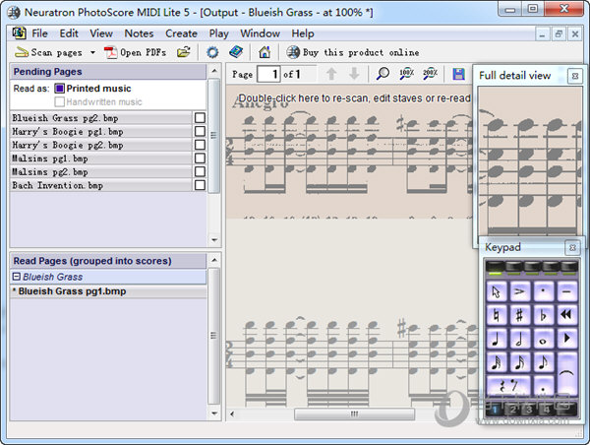Screen dimensions: 590x445
Task: Click Pending Pages scroll up arrow
Action: tap(214, 71)
